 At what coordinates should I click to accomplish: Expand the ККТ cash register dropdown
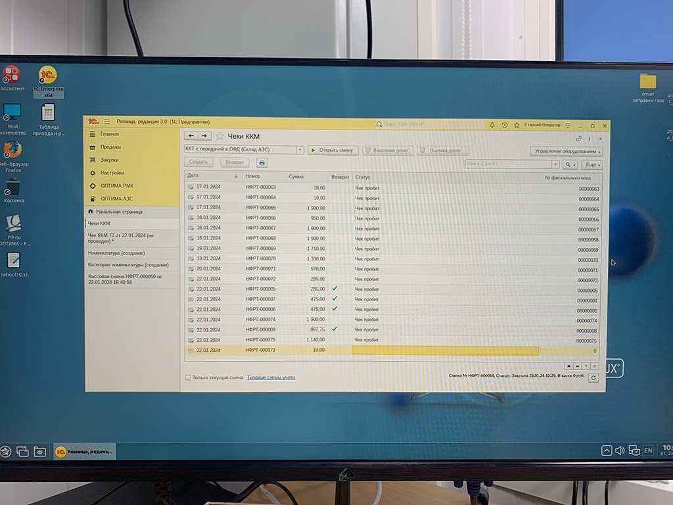click(300, 150)
